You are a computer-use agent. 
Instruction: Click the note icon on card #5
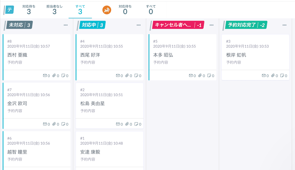click(x=209, y=76)
